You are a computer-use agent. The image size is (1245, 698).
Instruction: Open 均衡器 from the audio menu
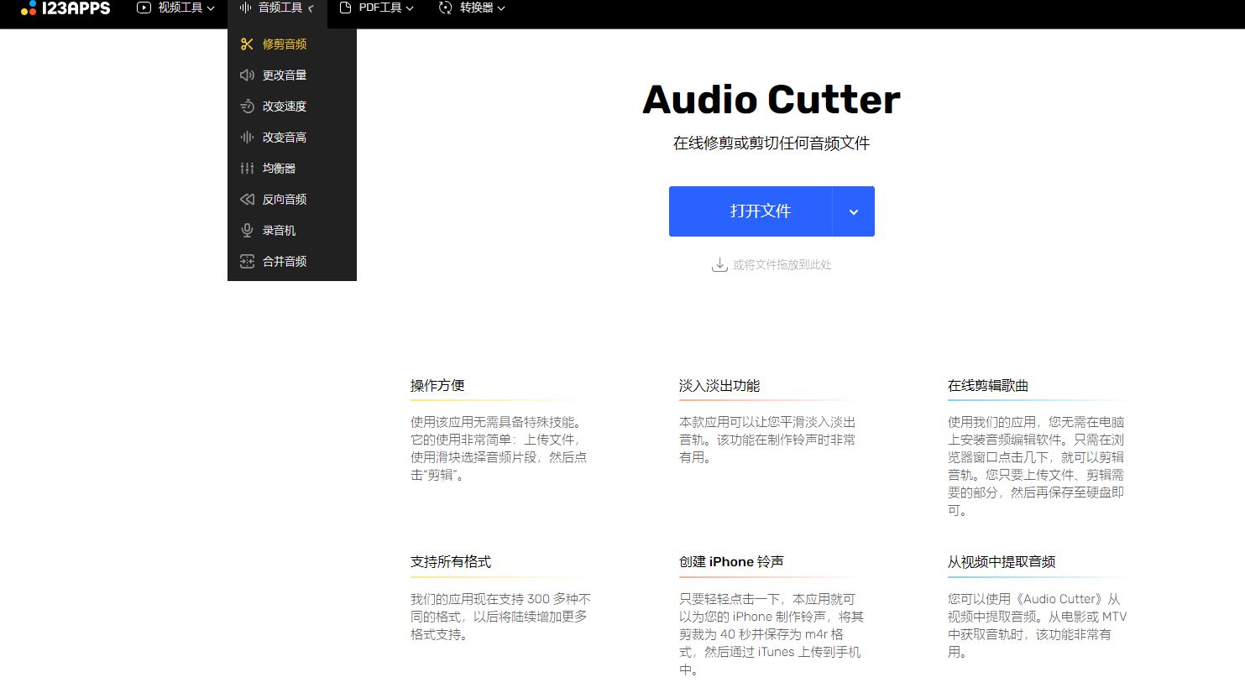[x=292, y=169]
